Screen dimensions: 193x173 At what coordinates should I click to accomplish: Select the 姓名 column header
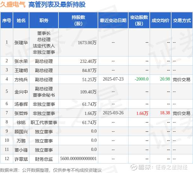click(21, 20)
